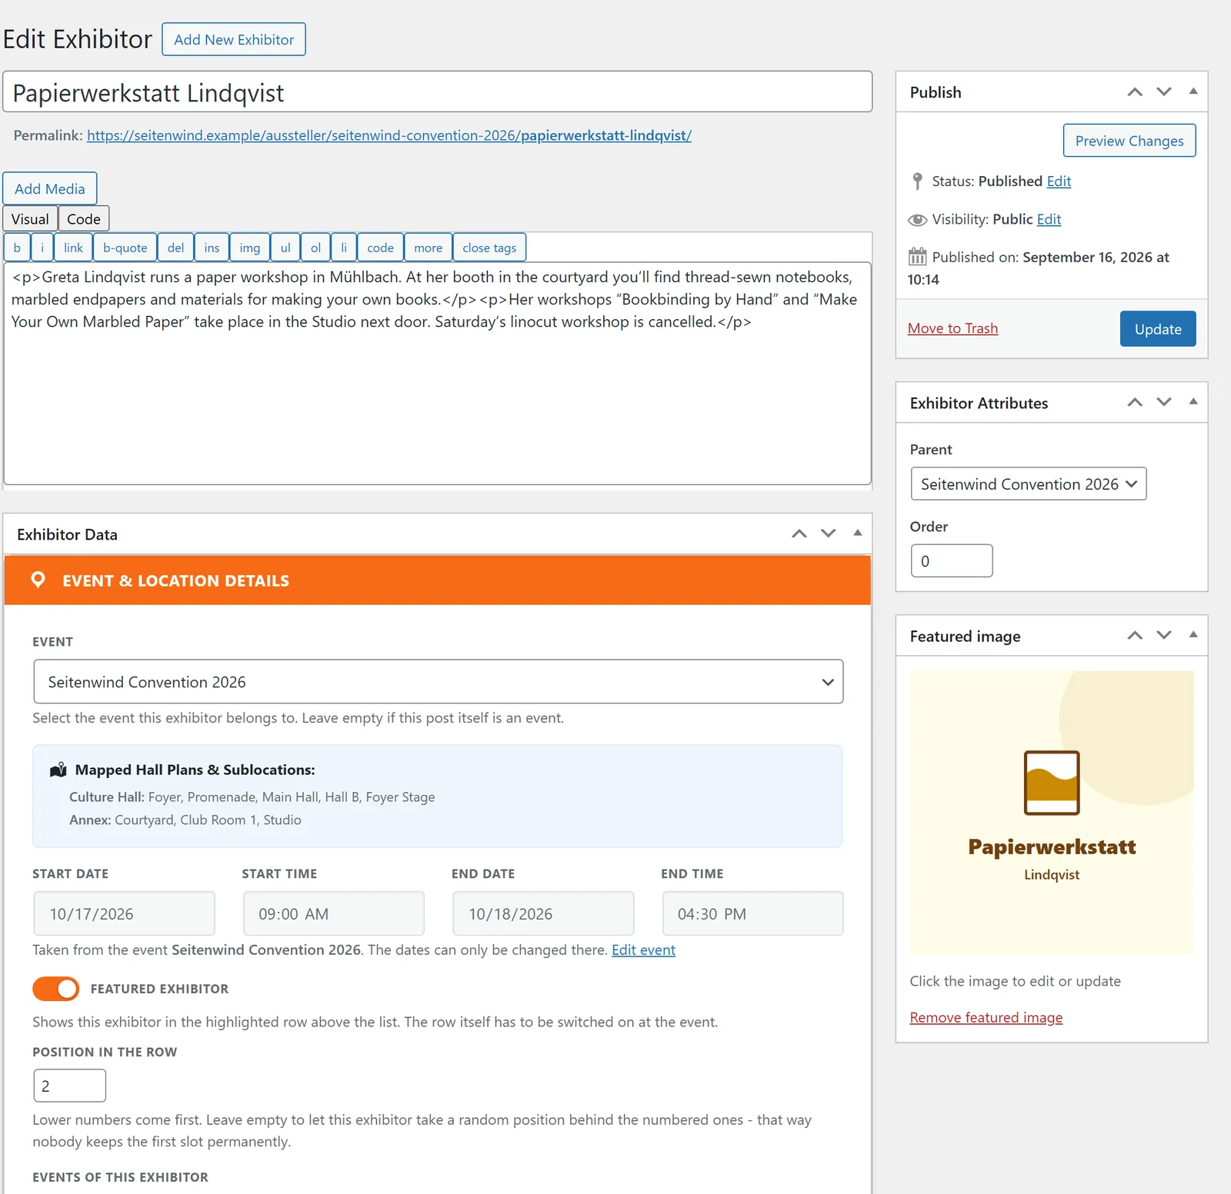Viewport: 1231px width, 1194px height.
Task: Move Publish panel down arrow
Action: (x=1164, y=92)
